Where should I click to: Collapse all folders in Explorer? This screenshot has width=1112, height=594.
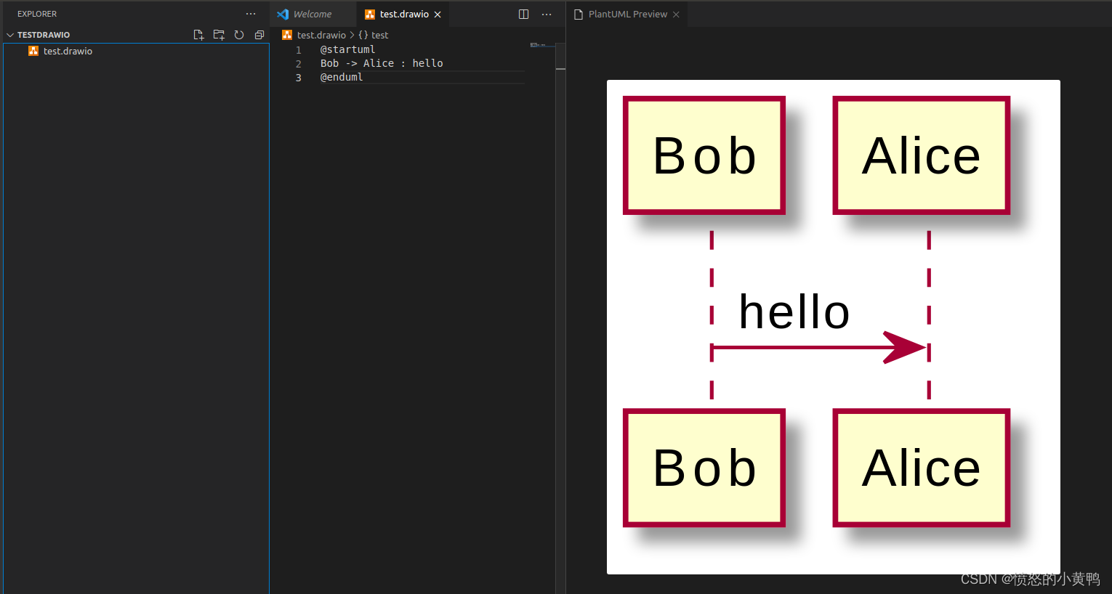[259, 34]
